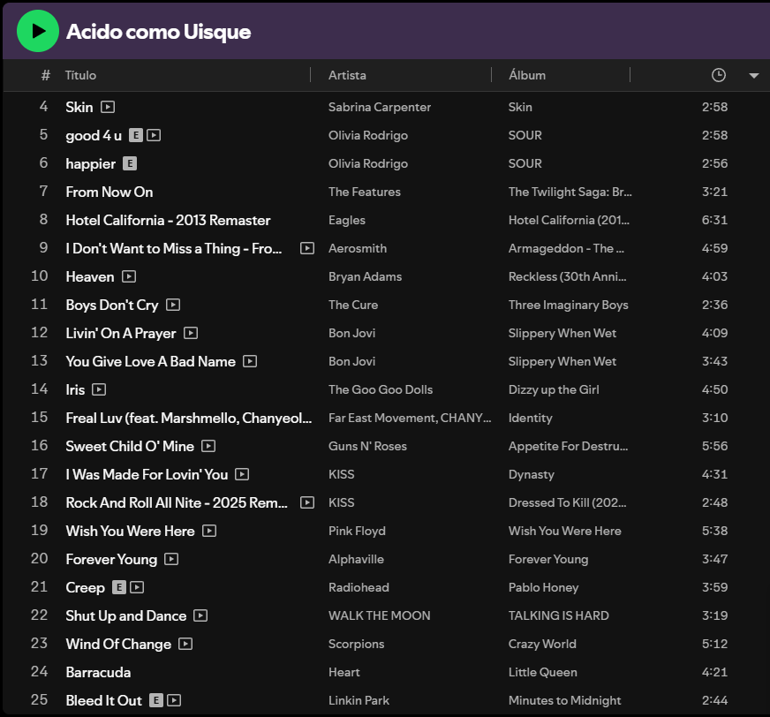Click the video icon next to Boys Don't Cry
This screenshot has width=770, height=717.
[x=173, y=305]
